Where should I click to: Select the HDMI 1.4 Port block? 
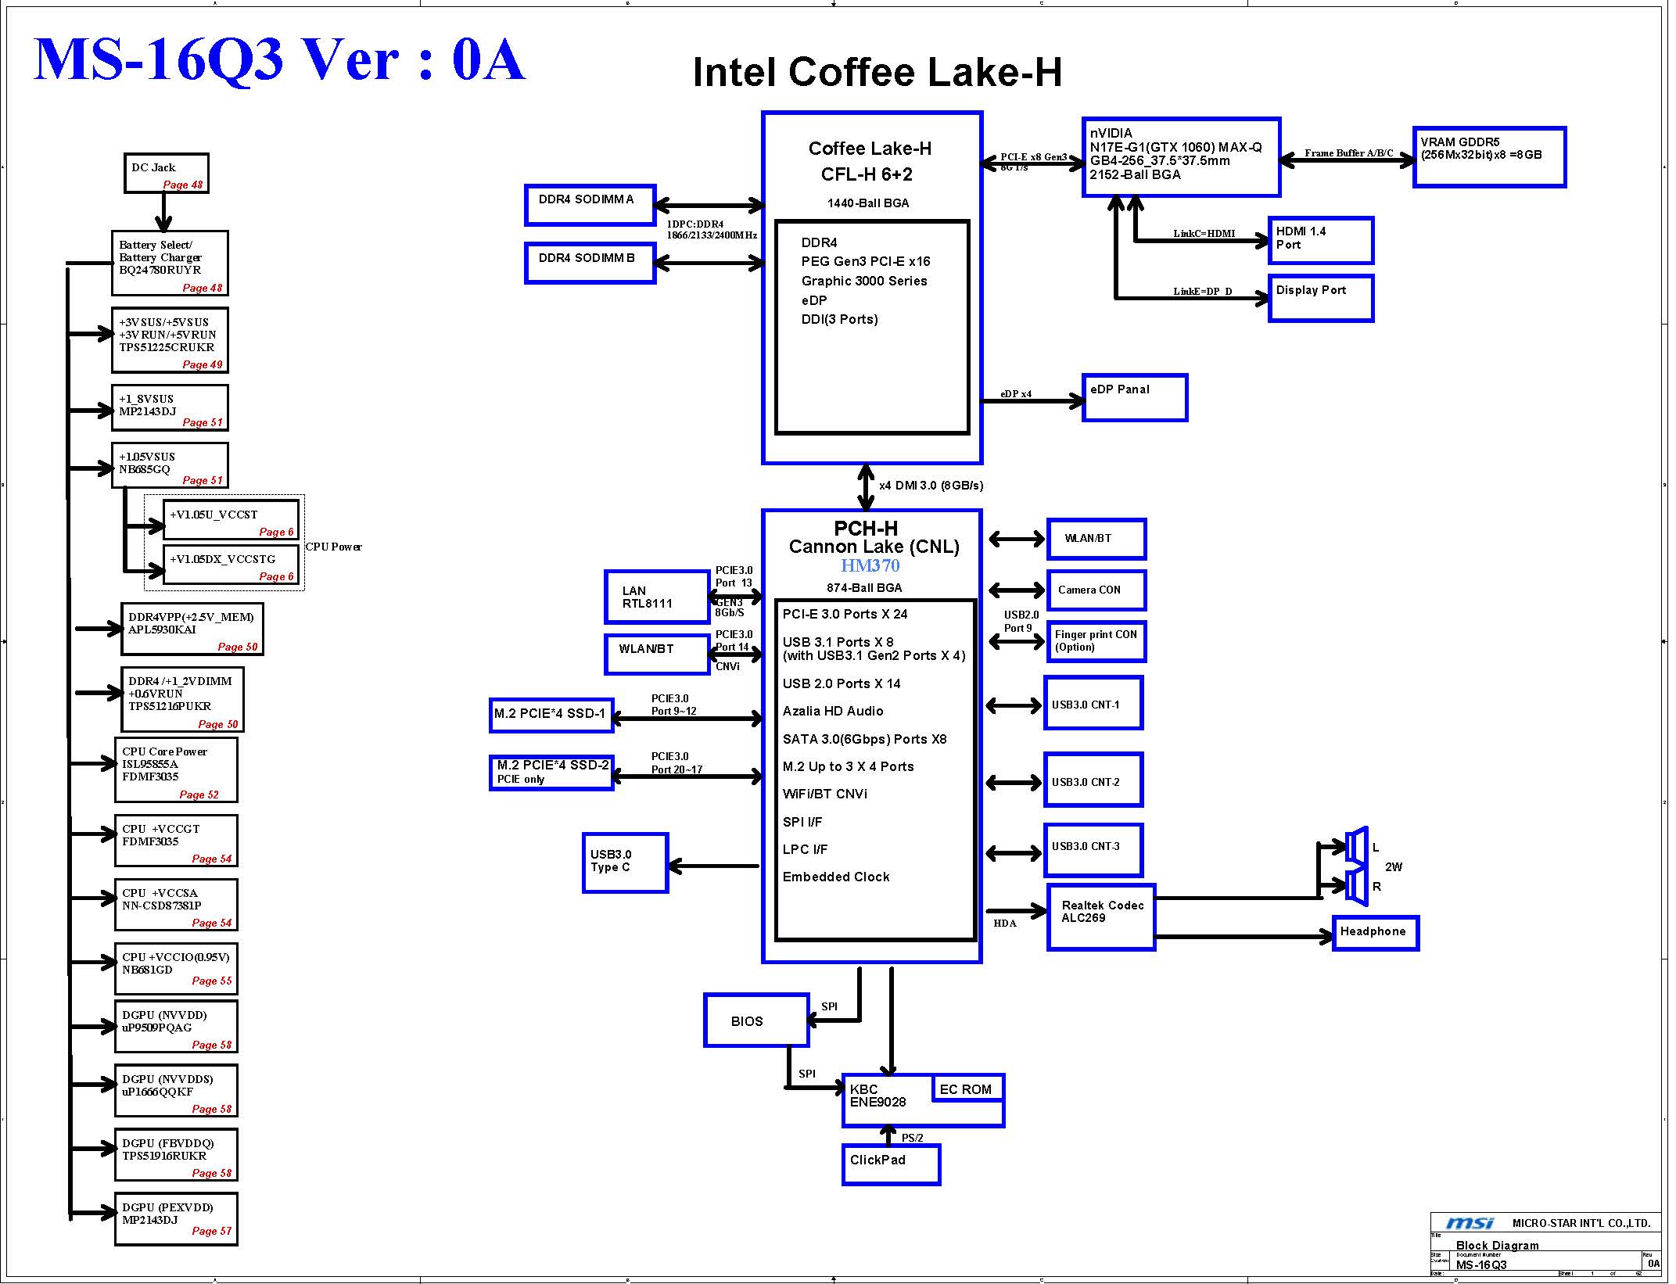point(1320,241)
